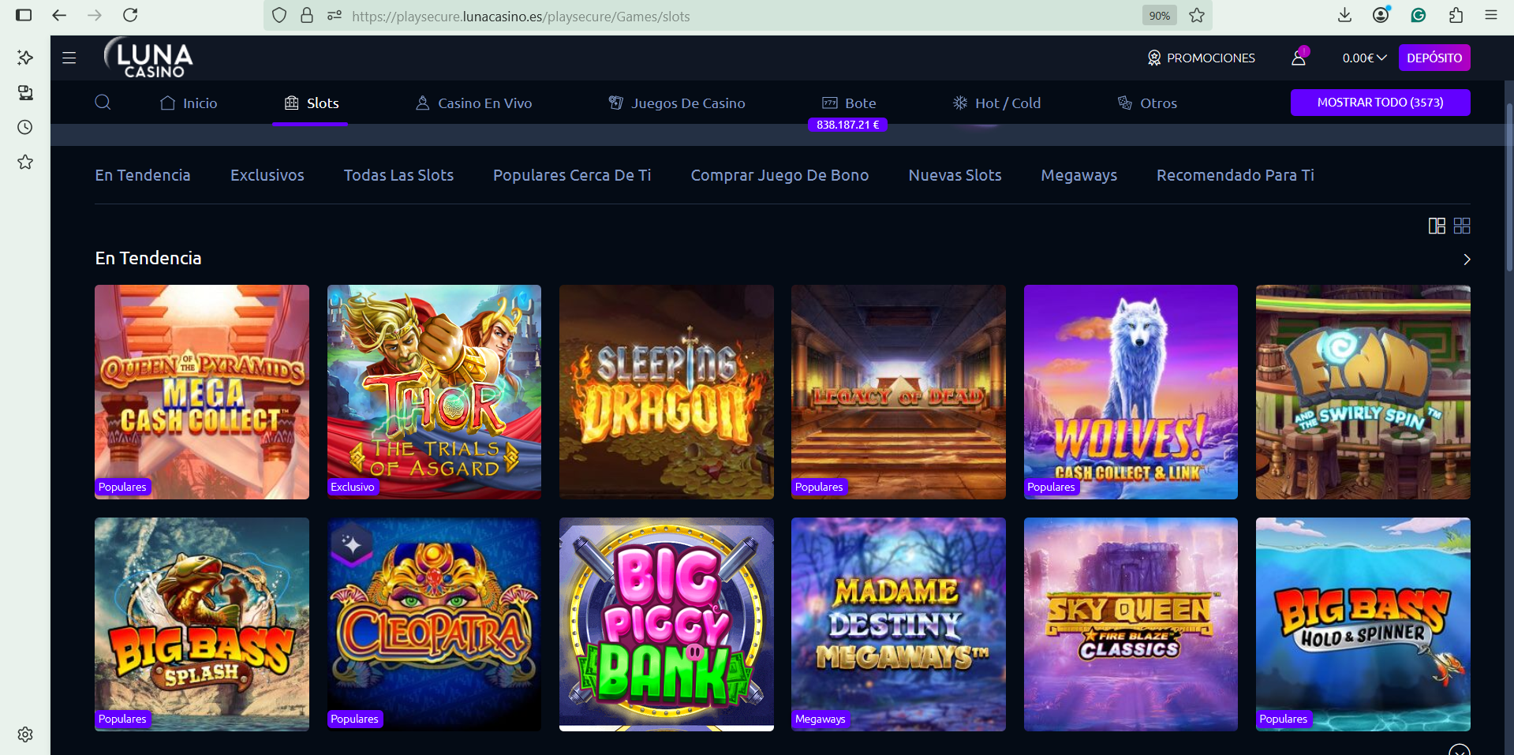Open the PROMOCIONES link
Screen dimensions: 1514x755
tap(1201, 58)
